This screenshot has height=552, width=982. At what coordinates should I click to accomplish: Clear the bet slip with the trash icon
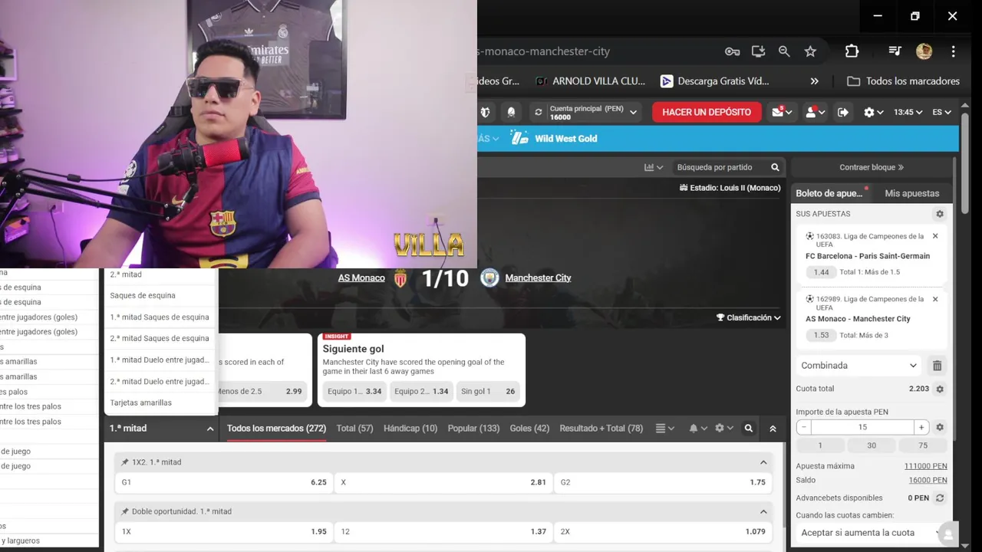pyautogui.click(x=937, y=366)
